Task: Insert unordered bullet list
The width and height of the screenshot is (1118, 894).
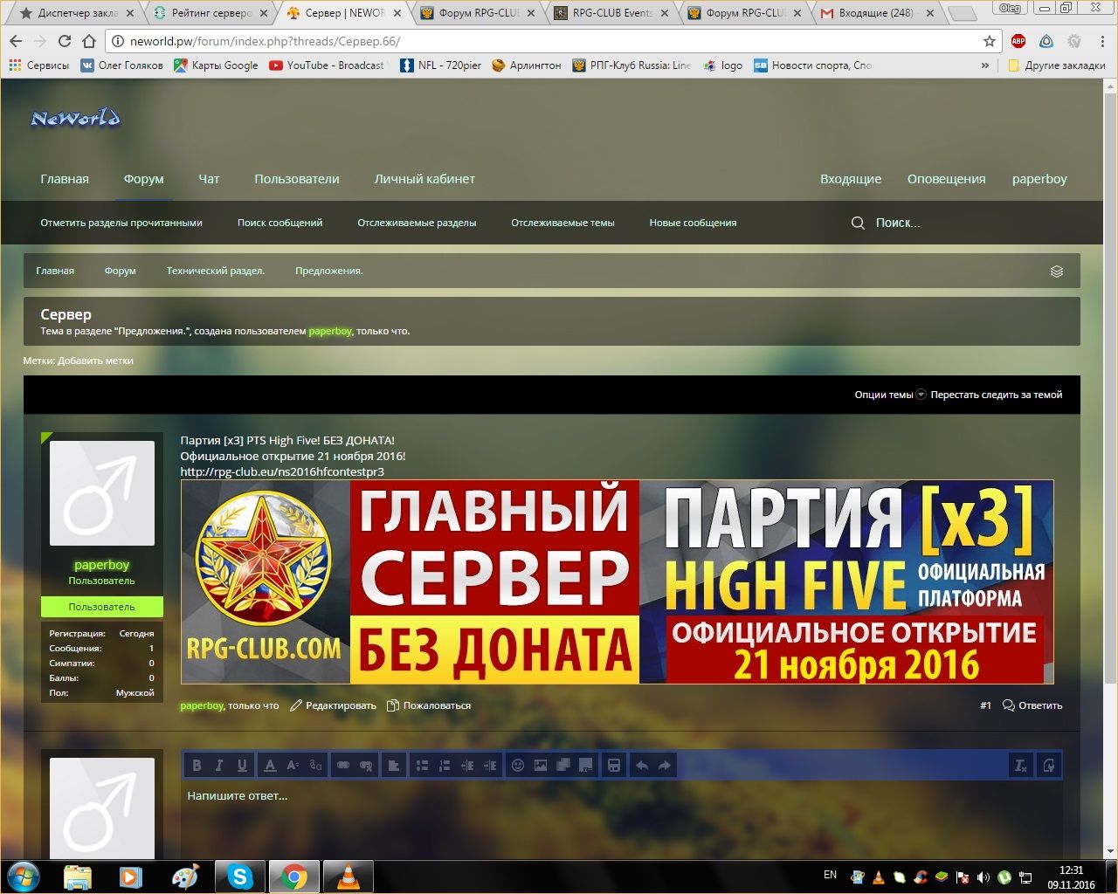Action: point(422,766)
